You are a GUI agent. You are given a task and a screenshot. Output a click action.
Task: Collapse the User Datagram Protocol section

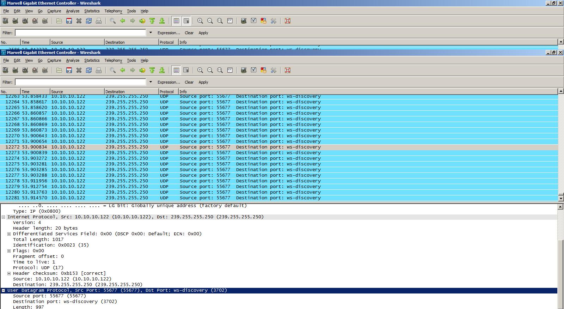[x=4, y=290]
